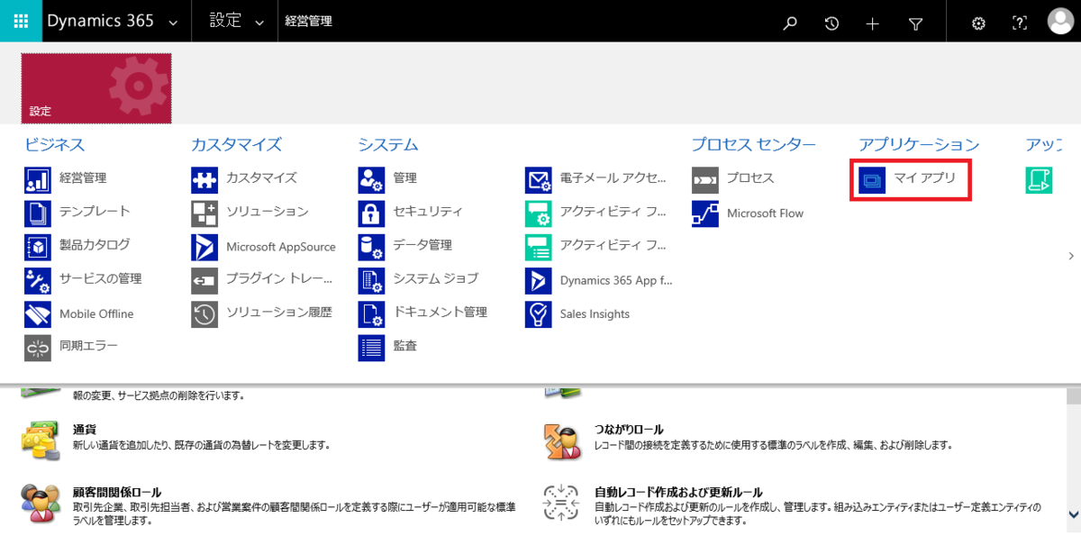Open マイ アプリ link
1081x536 pixels.
pyautogui.click(x=925, y=178)
